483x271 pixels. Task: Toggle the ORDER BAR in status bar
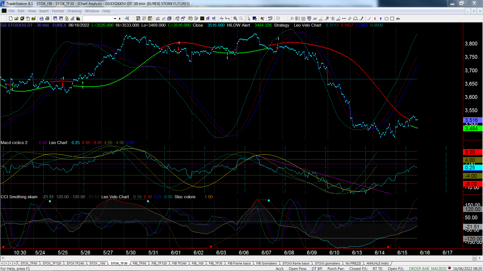pos(419,268)
